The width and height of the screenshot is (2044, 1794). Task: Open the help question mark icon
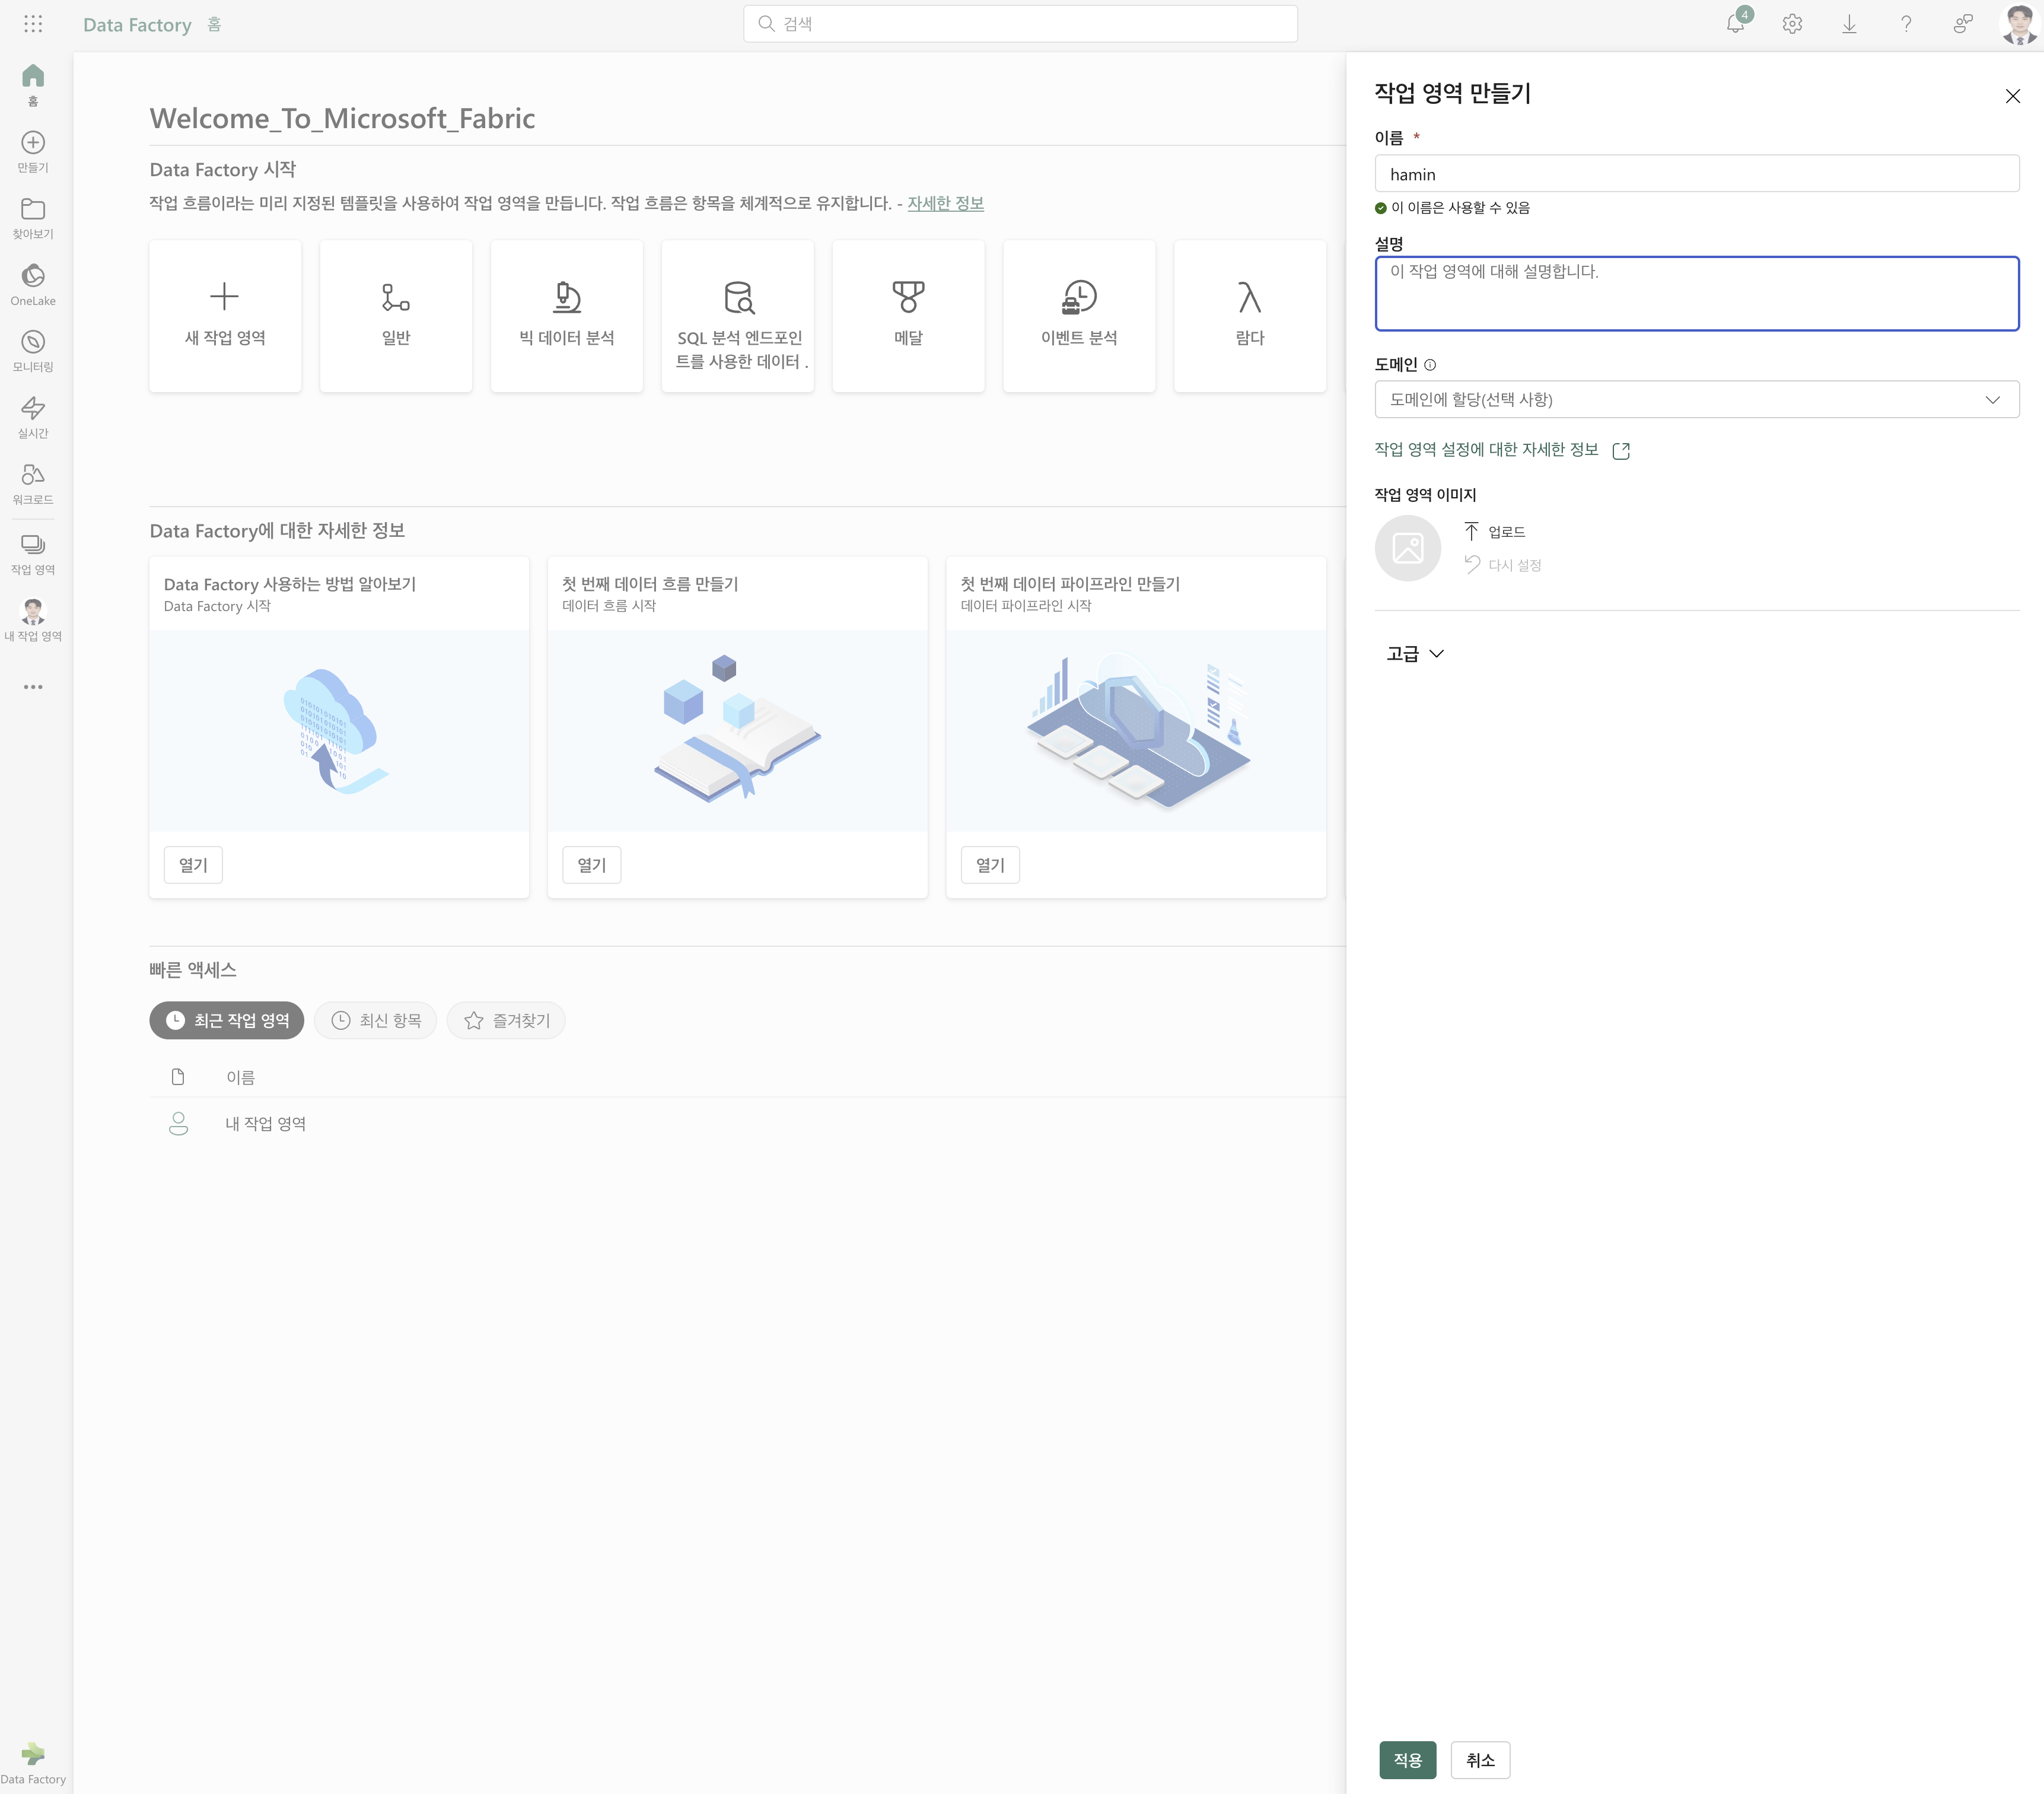point(1906,24)
